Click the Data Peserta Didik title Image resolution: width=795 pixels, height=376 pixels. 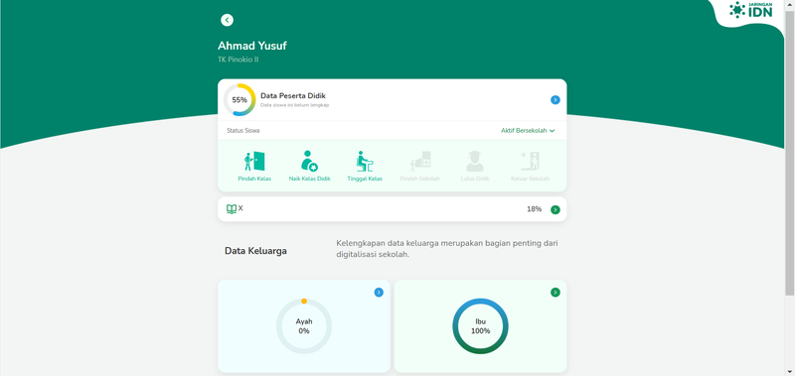pyautogui.click(x=293, y=95)
